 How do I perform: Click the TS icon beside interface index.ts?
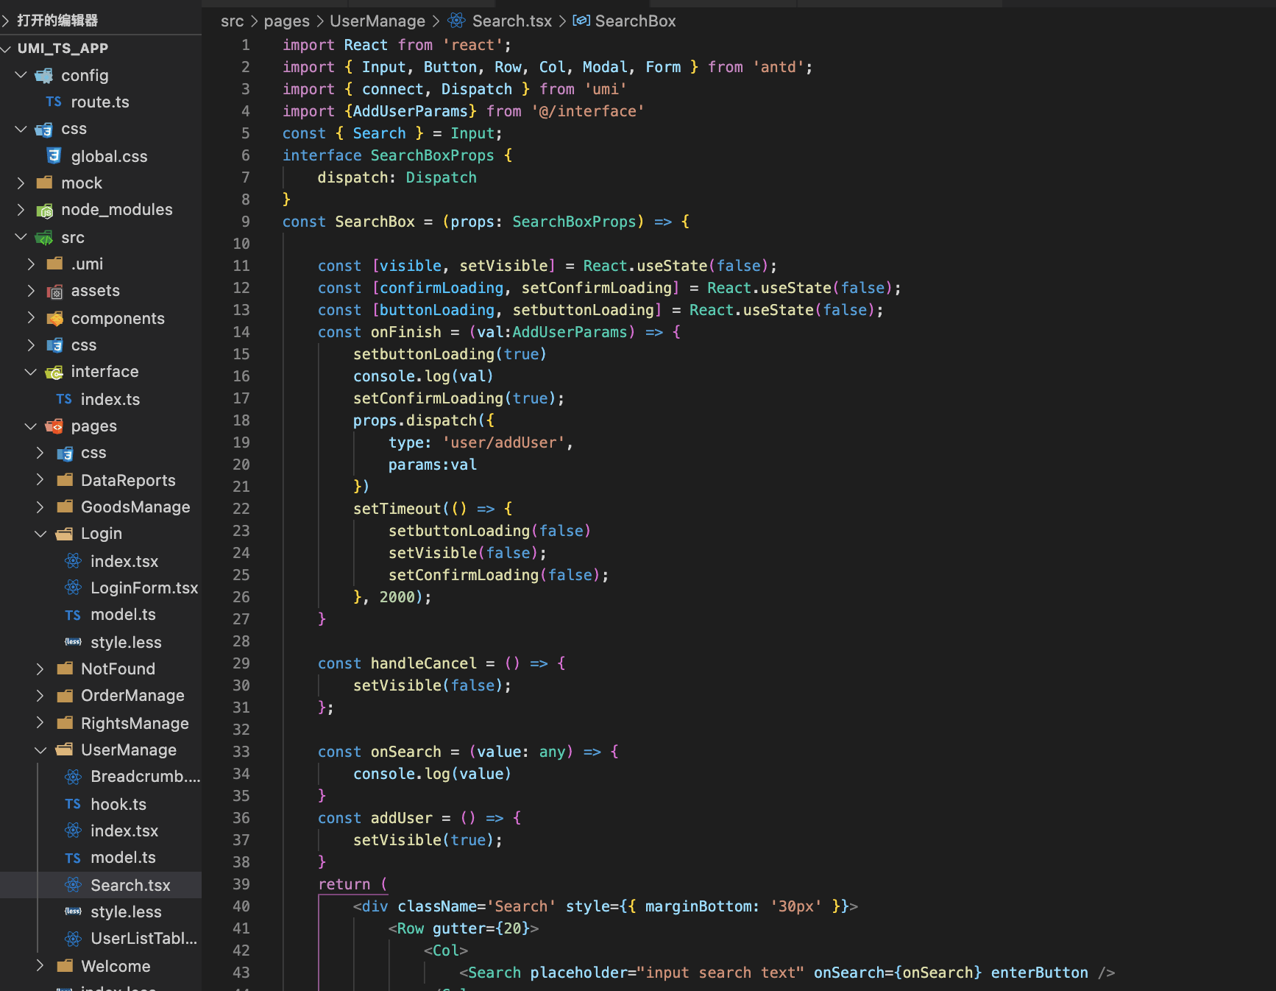(x=64, y=399)
